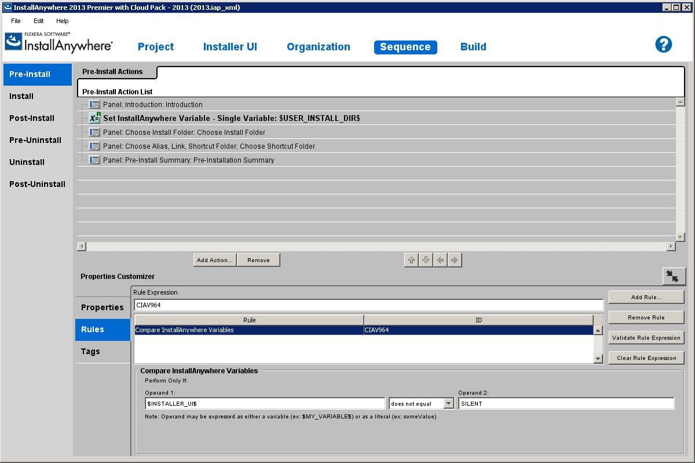Viewport: 695px width, 463px height.
Task: Select the Install sidebar item
Action: pyautogui.click(x=38, y=96)
